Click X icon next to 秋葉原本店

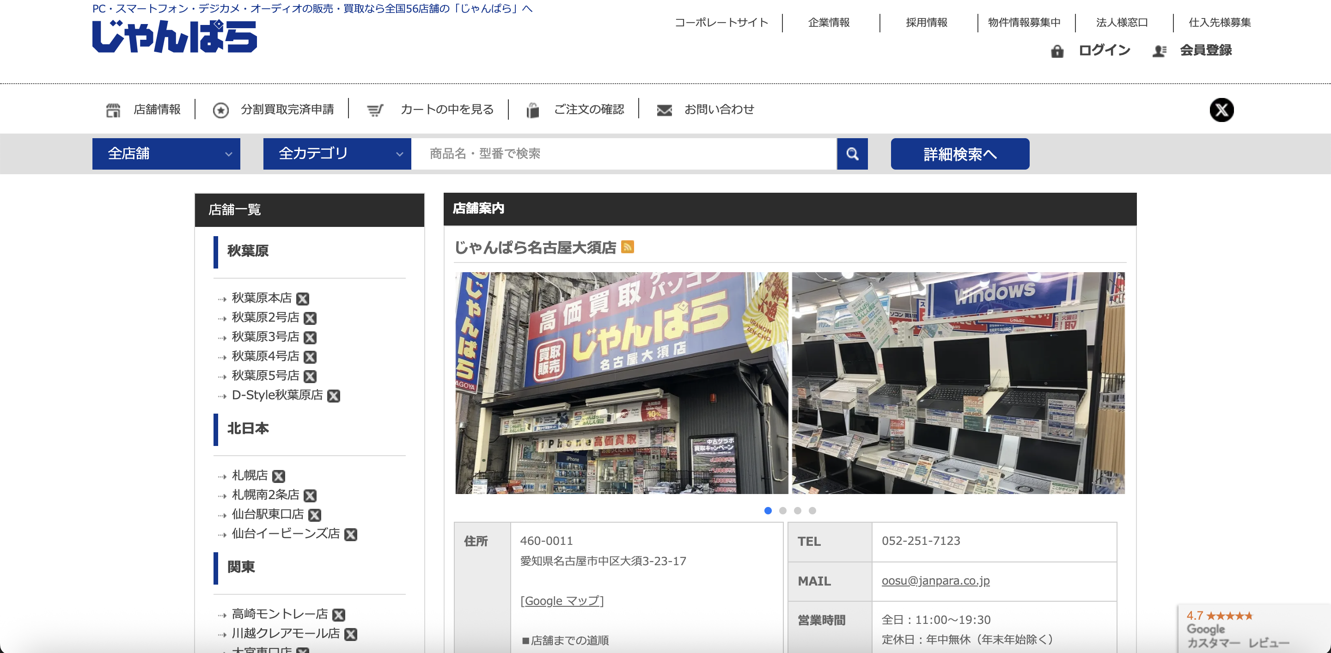click(303, 299)
